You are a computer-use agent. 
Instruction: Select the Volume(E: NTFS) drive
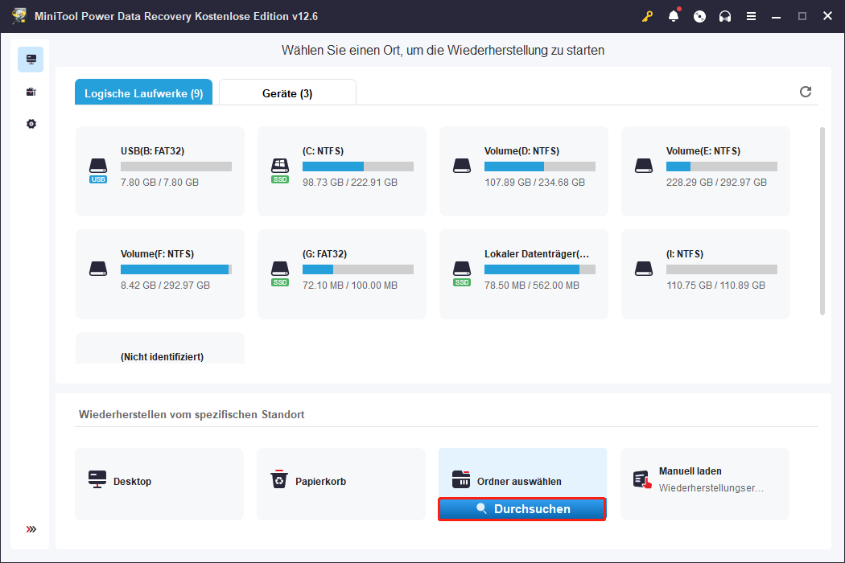pyautogui.click(x=706, y=171)
